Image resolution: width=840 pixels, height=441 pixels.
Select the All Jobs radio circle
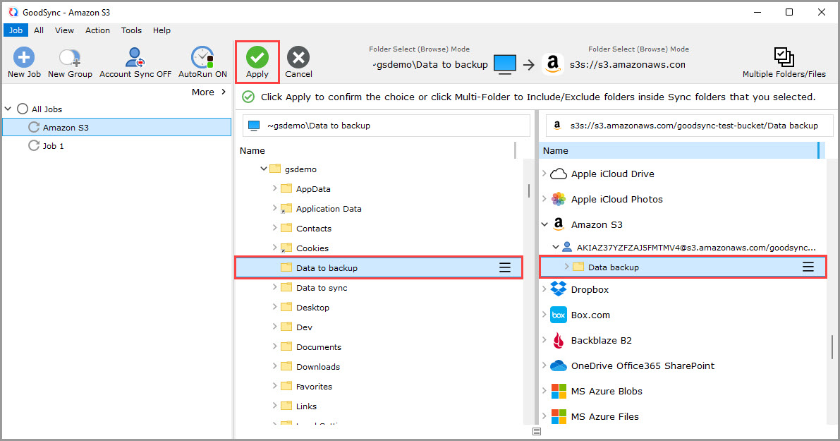click(x=23, y=109)
